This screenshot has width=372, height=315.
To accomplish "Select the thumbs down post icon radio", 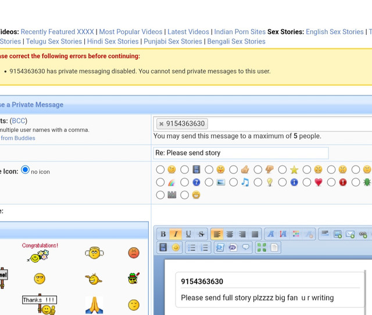I will click(x=258, y=169).
